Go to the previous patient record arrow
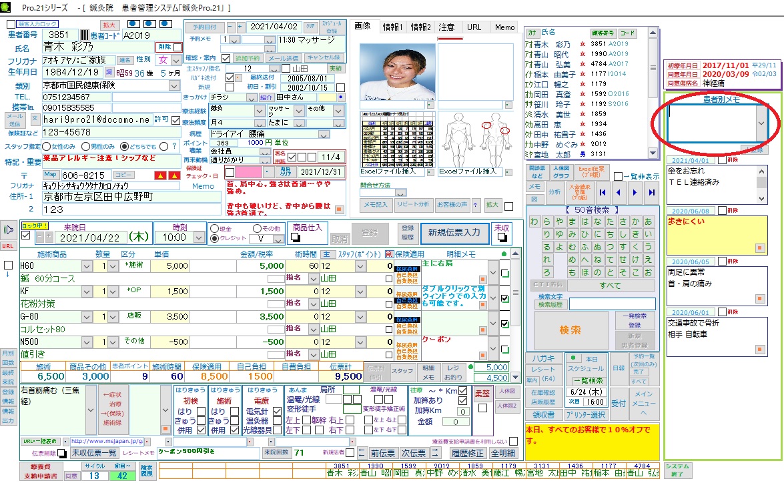Image resolution: width=784 pixels, height=483 pixels. [619, 193]
